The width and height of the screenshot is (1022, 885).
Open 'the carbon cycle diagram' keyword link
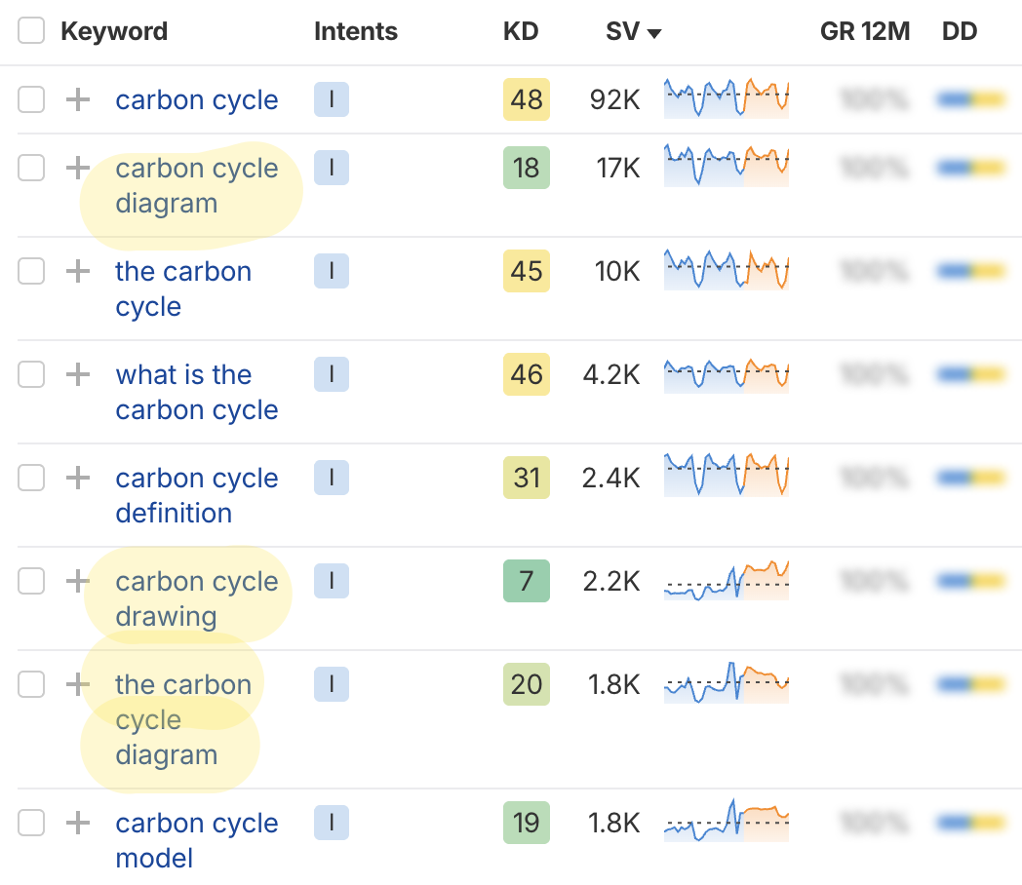click(183, 719)
